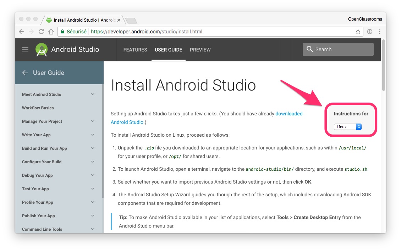Viewport: 401px width, 251px height.
Task: Expand Meet Android Studio section
Action: (93, 94)
